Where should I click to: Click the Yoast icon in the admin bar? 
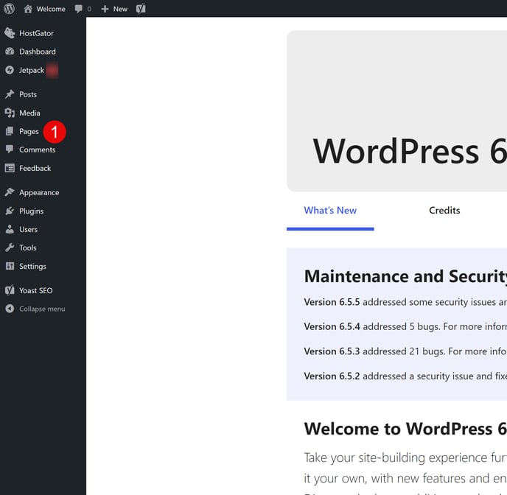pyautogui.click(x=141, y=9)
